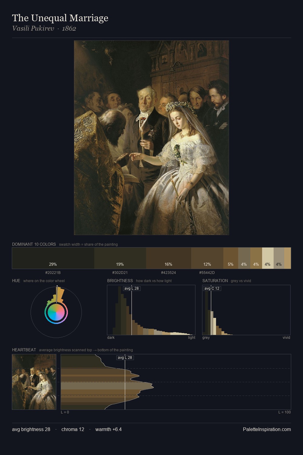Image resolution: width=303 pixels, height=455 pixels.
Task: Click the 'DOMINANT 10 COLORS' heading
Action: pos(34,244)
